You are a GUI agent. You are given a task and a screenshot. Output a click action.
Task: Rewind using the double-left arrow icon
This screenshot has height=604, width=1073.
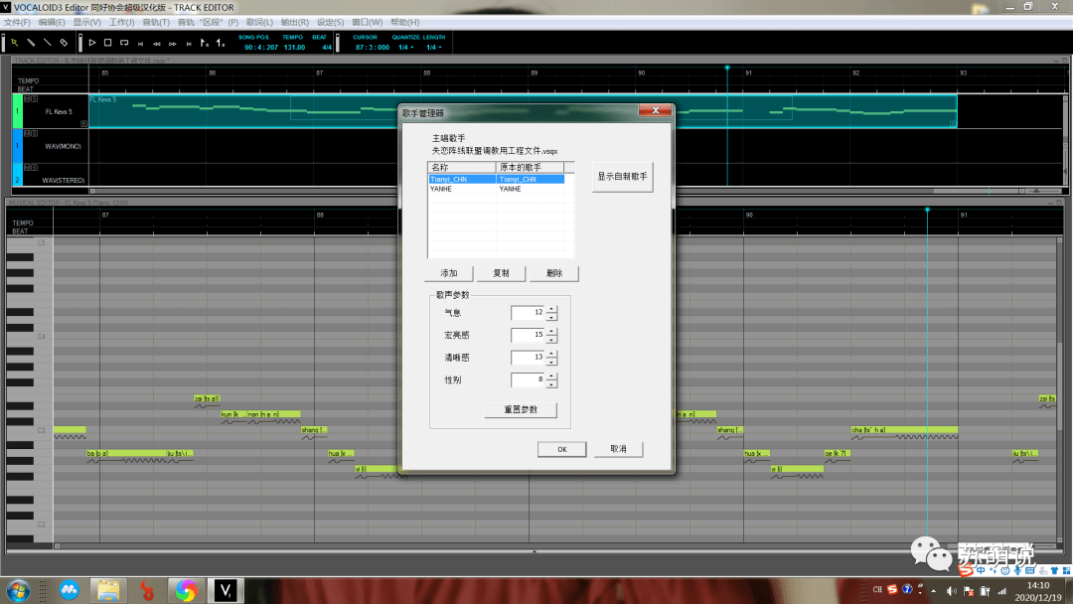[157, 43]
